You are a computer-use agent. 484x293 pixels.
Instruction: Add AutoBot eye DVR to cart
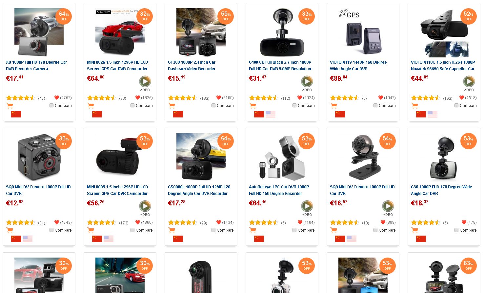[x=253, y=230]
